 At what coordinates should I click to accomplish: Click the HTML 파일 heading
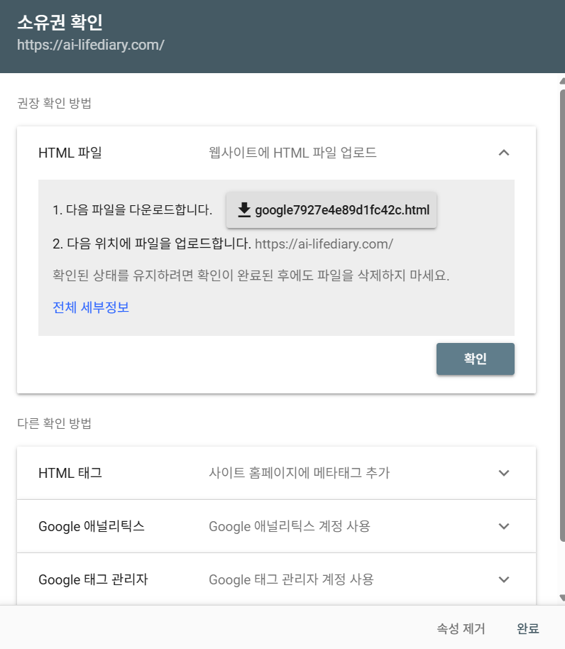click(x=70, y=153)
